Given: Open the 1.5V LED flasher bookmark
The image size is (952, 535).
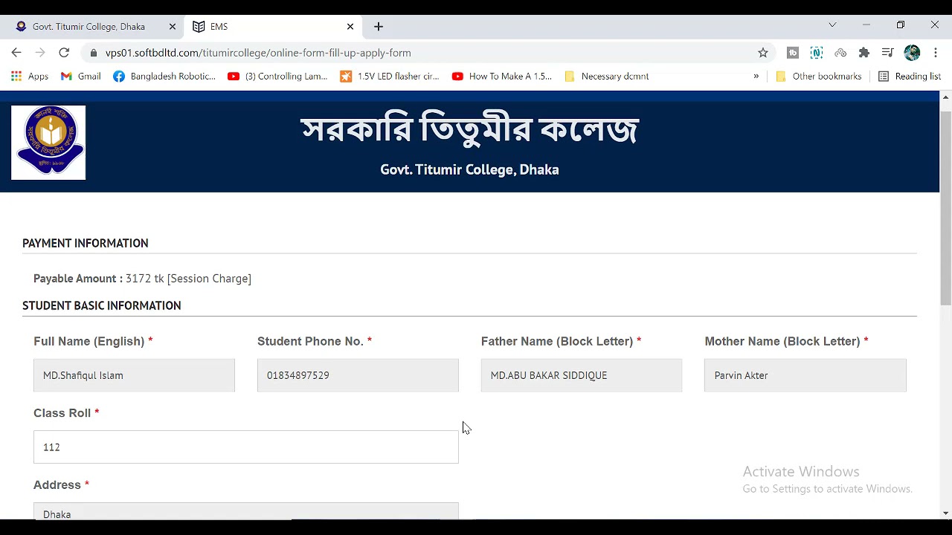Looking at the screenshot, I should point(390,76).
